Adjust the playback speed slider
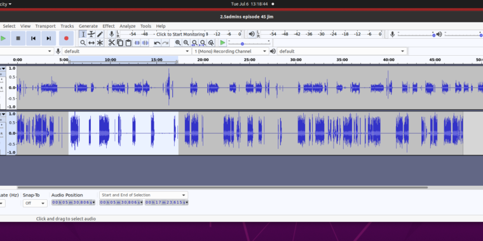This screenshot has width=483, height=241. click(249, 42)
